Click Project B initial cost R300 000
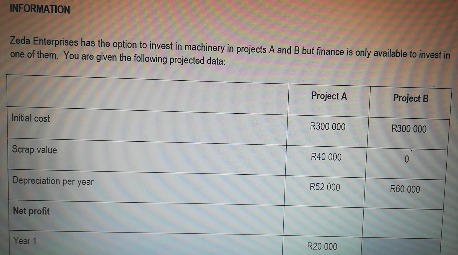The image size is (458, 255). 409,129
